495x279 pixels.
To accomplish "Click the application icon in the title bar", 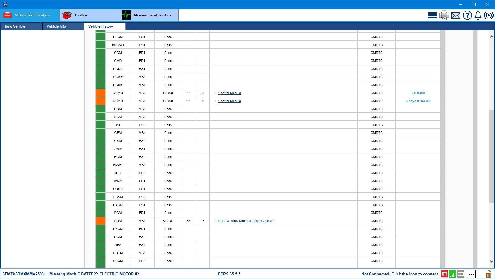I will click(x=5, y=4).
